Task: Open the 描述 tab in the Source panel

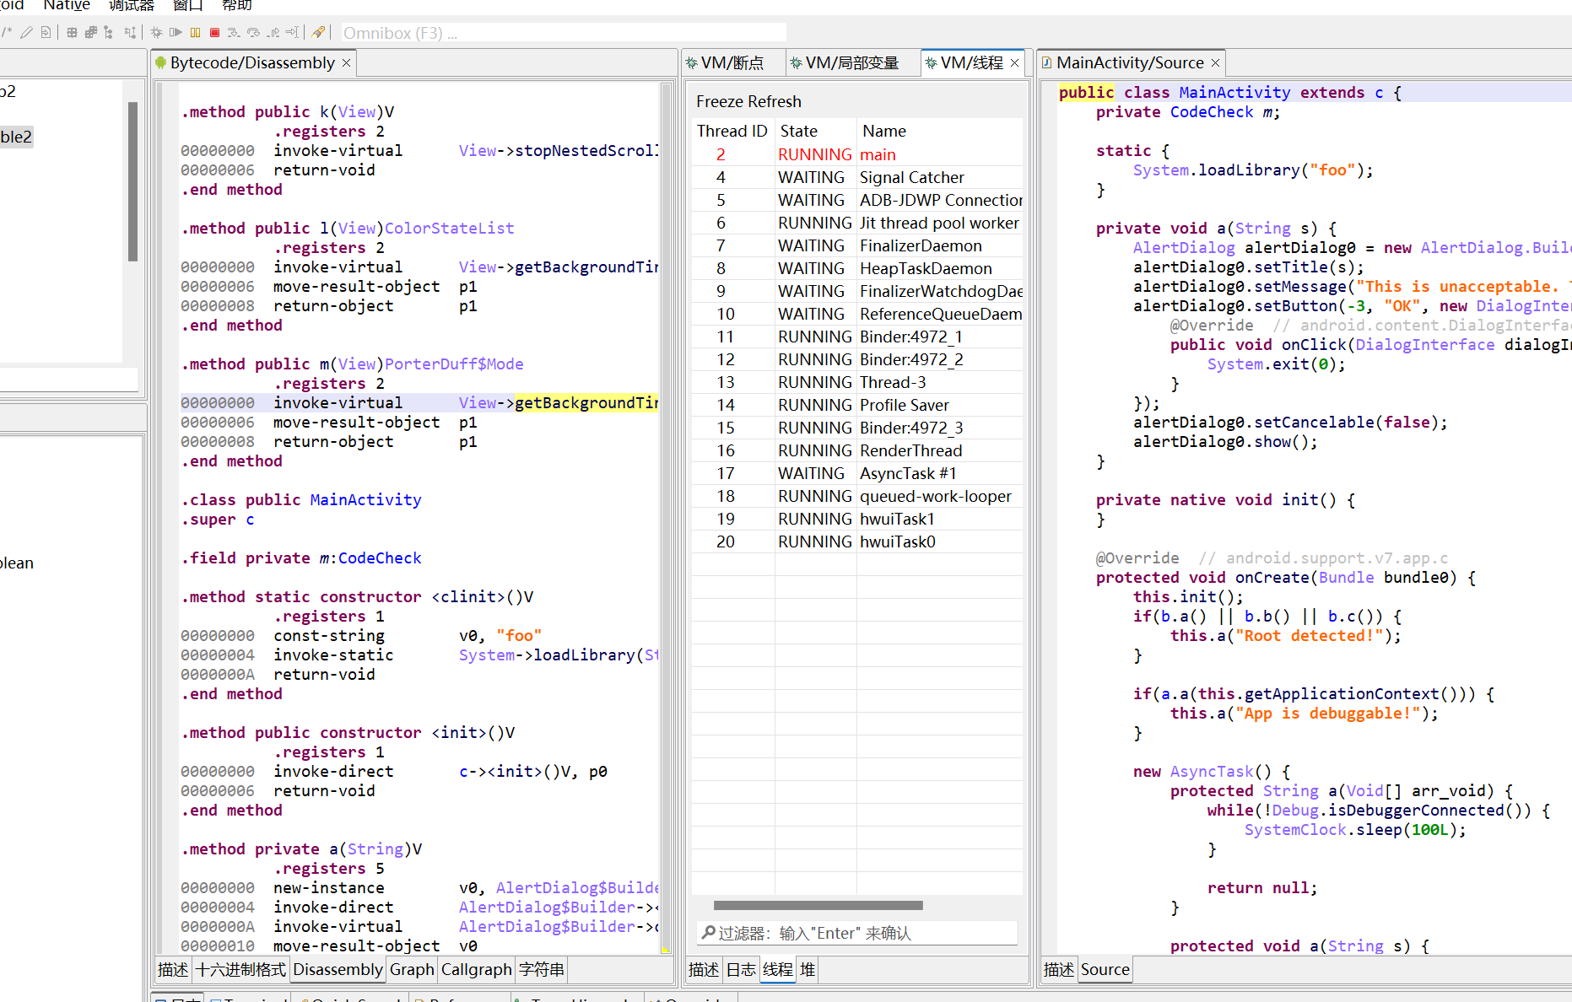Action: (1059, 970)
